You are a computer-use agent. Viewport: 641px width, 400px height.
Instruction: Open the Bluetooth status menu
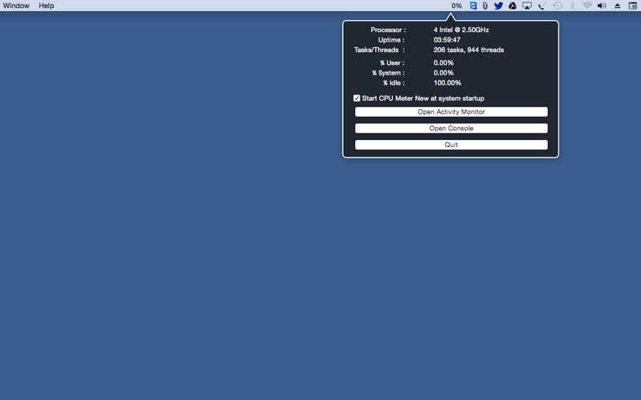point(572,6)
